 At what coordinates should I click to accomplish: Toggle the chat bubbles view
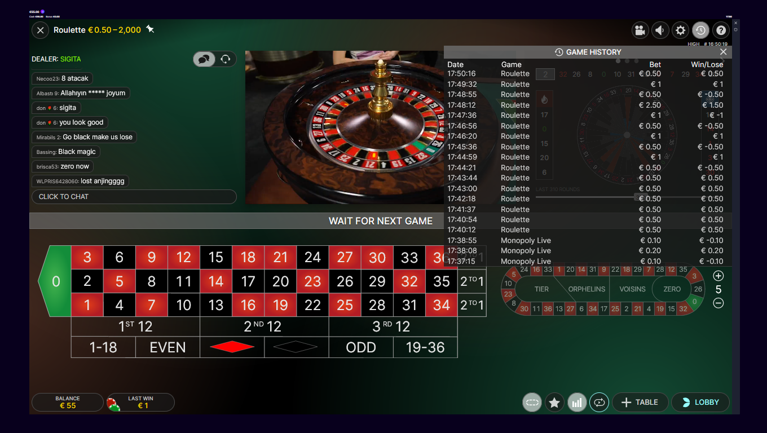204,59
